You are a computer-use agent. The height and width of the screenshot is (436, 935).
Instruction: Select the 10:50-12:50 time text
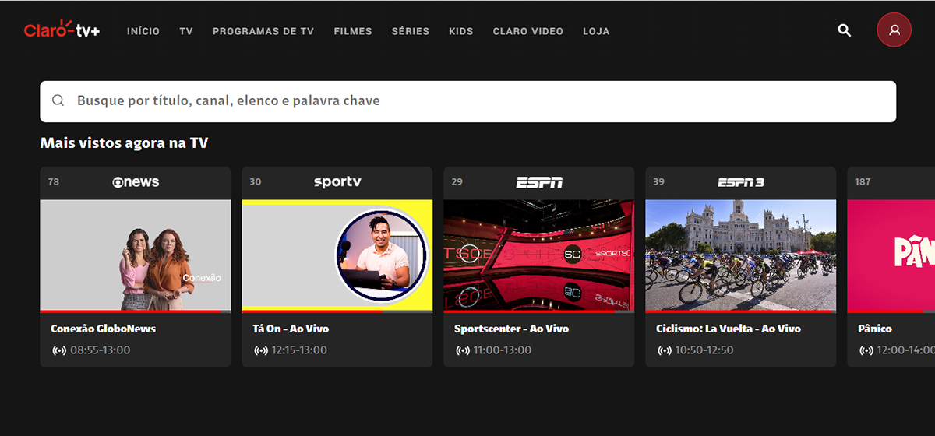(706, 350)
